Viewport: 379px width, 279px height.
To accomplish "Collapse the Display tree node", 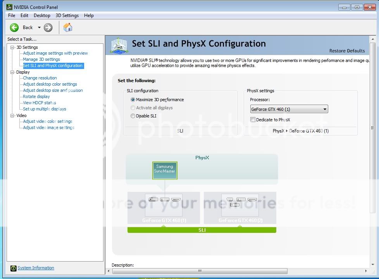I will pyautogui.click(x=12, y=72).
